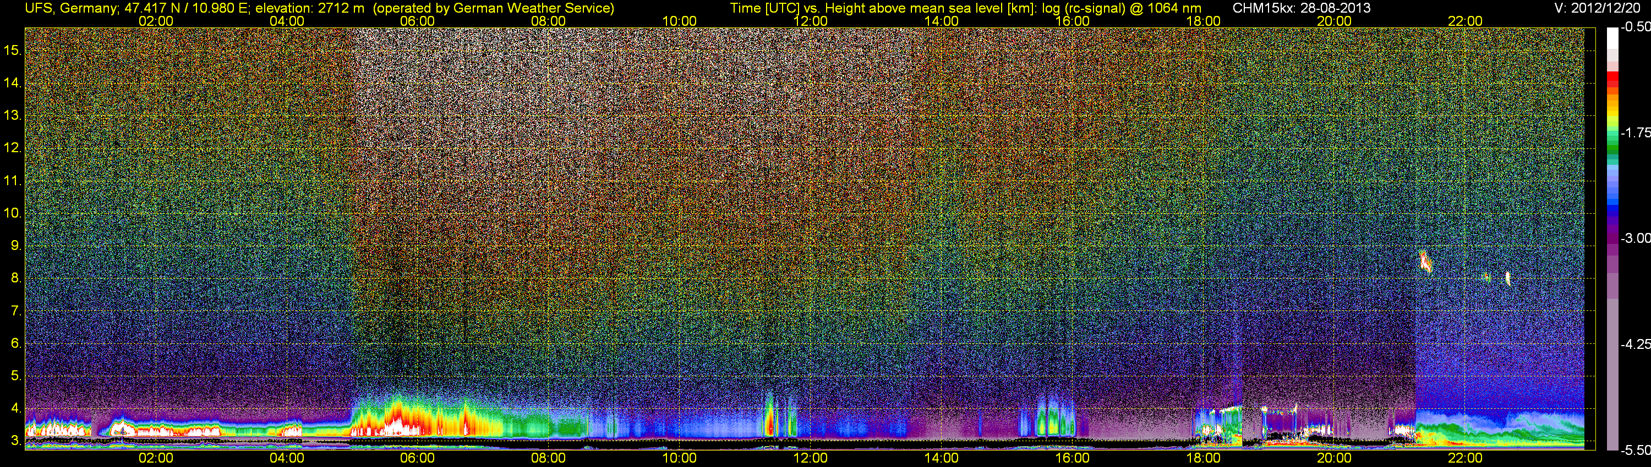Click the 10:00 bottom time axis label
Screen dimensions: 1651x467
coord(679,458)
